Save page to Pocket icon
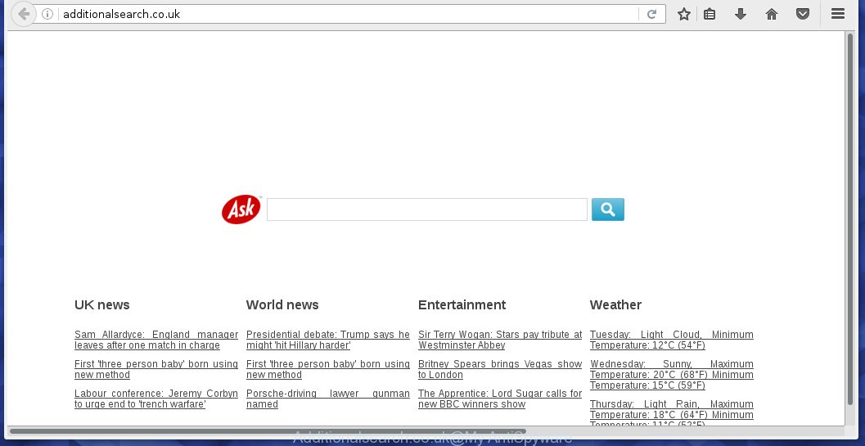 (x=803, y=15)
